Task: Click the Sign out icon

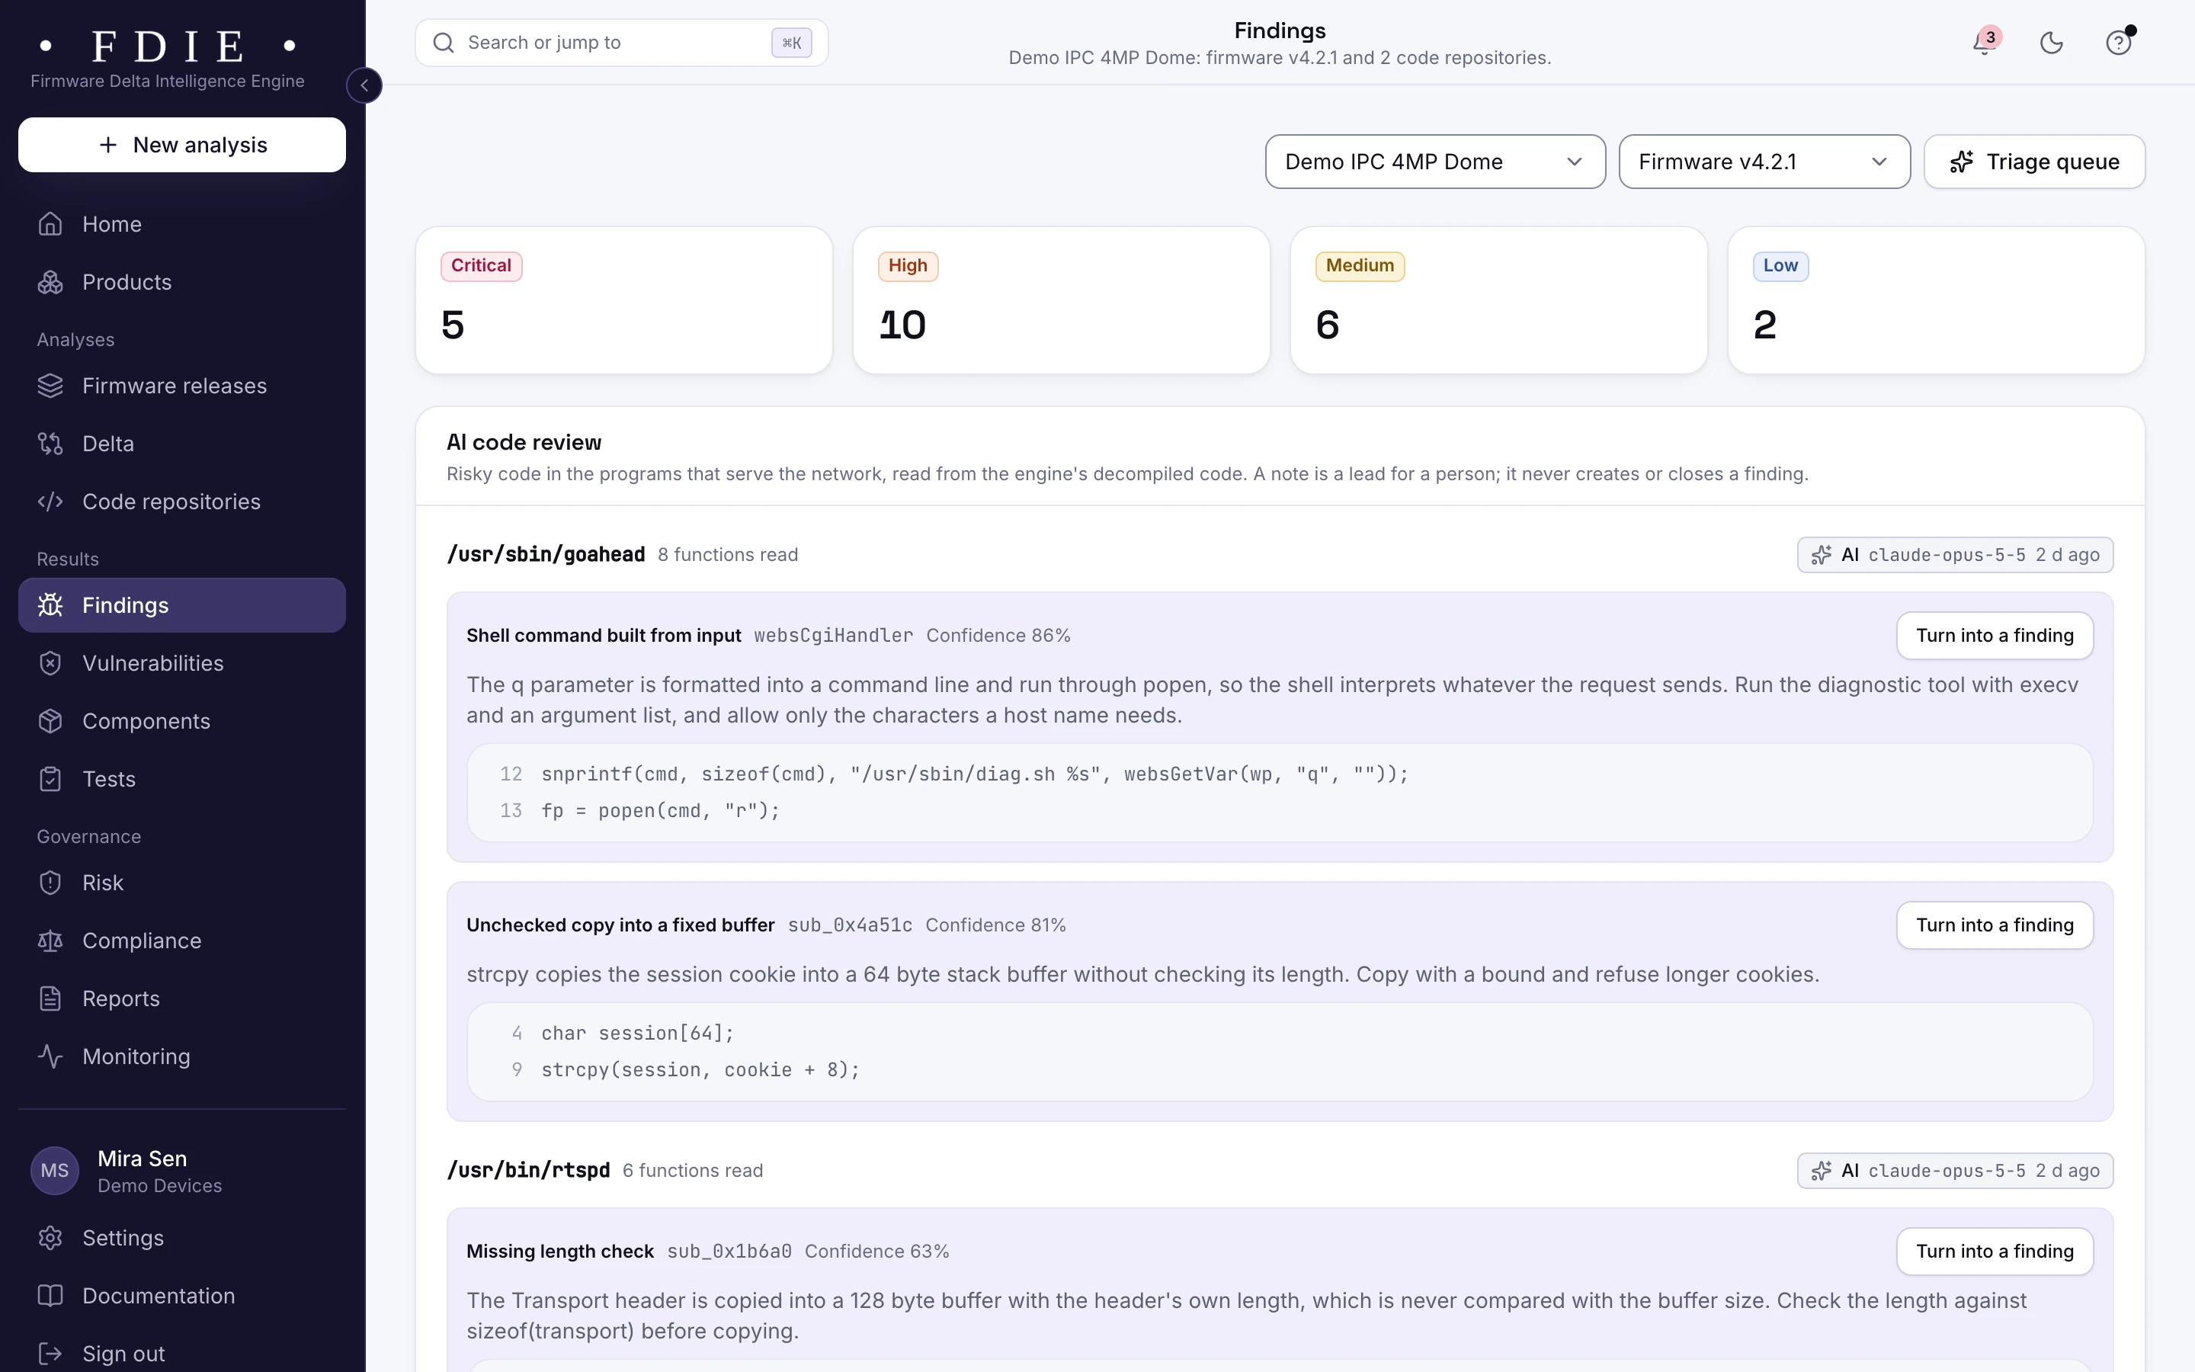Action: [51, 1354]
